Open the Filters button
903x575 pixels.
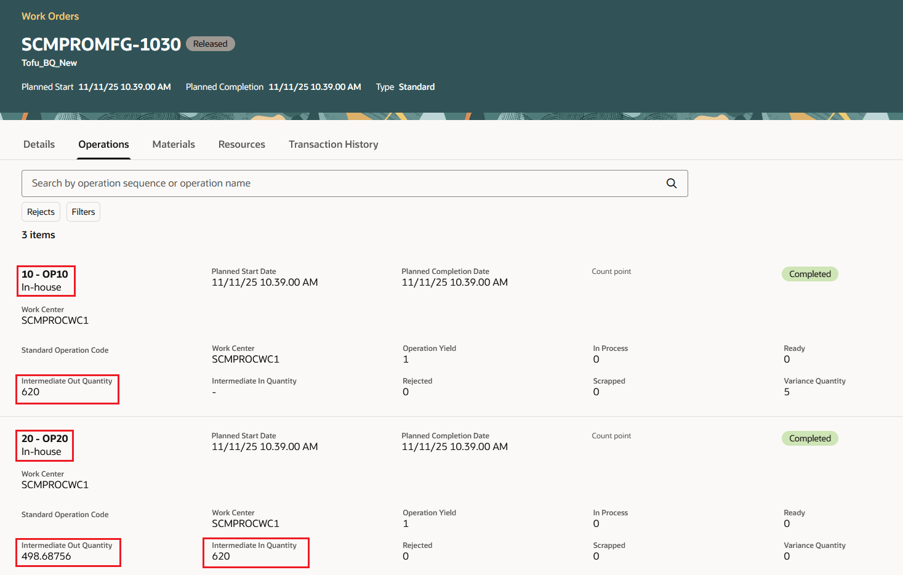pos(83,212)
